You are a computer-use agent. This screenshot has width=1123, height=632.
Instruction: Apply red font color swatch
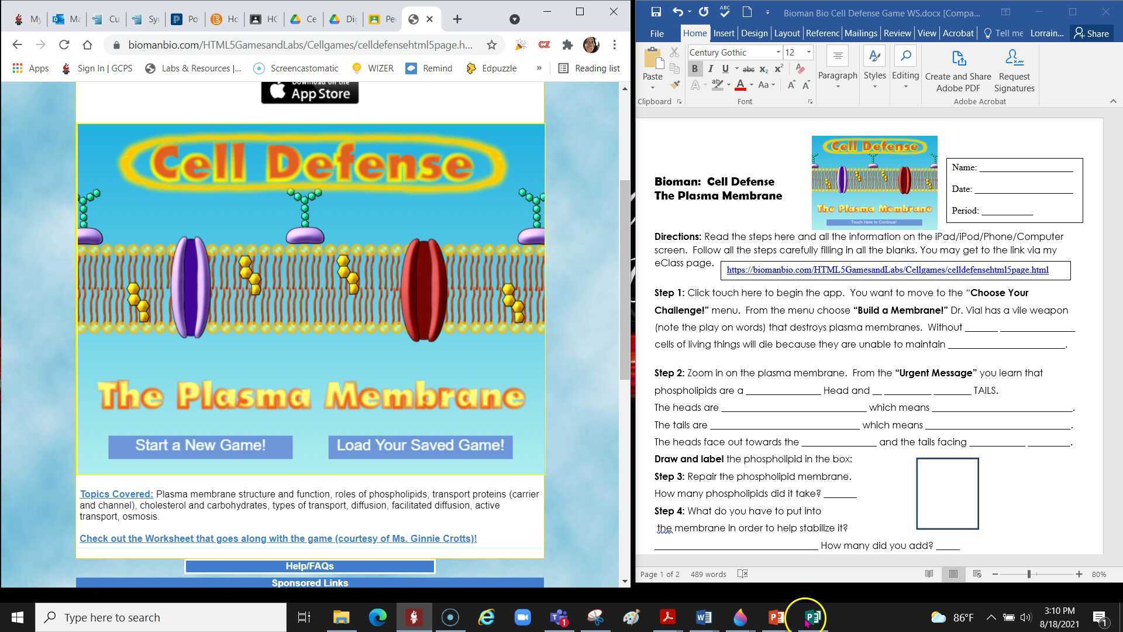point(740,85)
